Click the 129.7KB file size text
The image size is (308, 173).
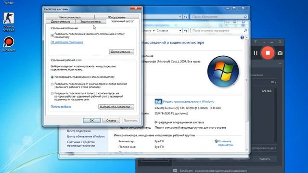coord(266,91)
